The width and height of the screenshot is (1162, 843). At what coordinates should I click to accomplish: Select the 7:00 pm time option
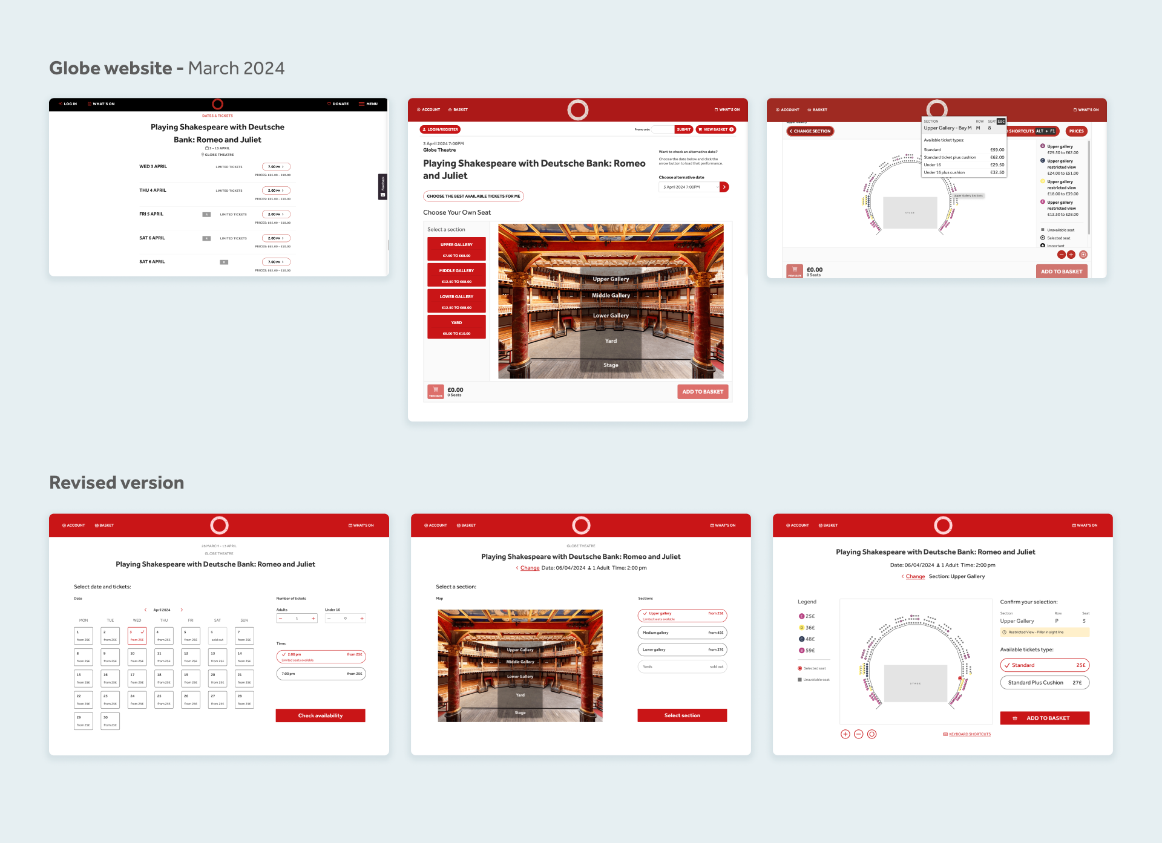pyautogui.click(x=321, y=674)
